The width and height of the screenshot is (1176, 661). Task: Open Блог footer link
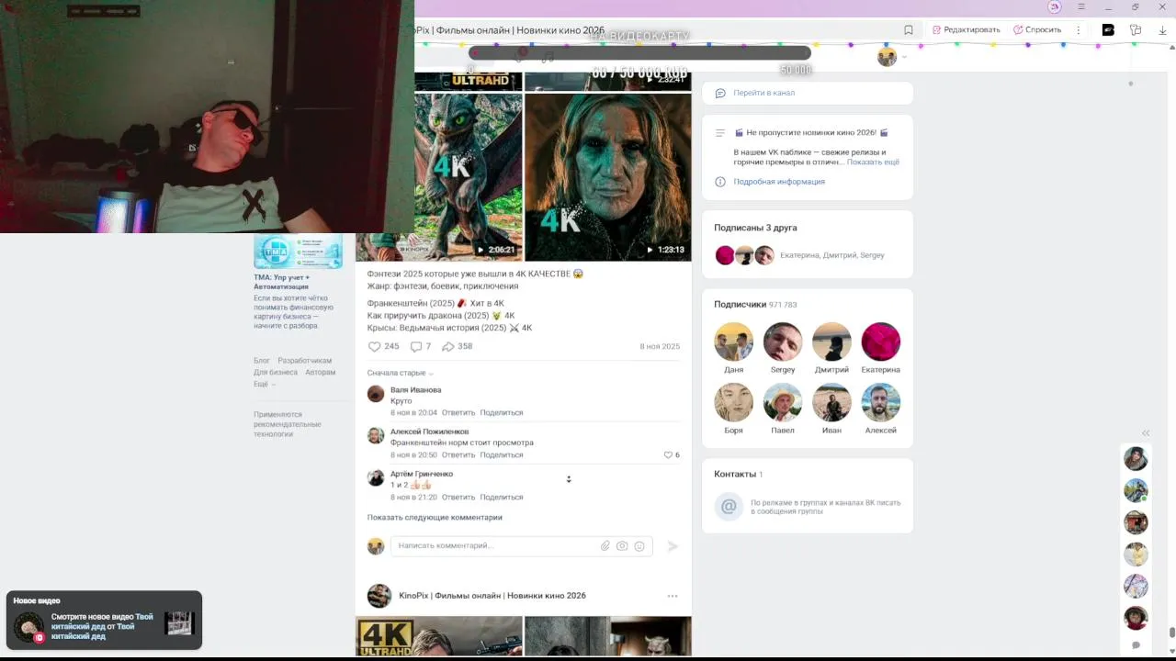(x=262, y=361)
